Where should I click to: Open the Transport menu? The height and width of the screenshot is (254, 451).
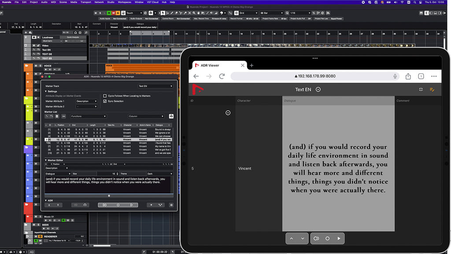[86, 2]
